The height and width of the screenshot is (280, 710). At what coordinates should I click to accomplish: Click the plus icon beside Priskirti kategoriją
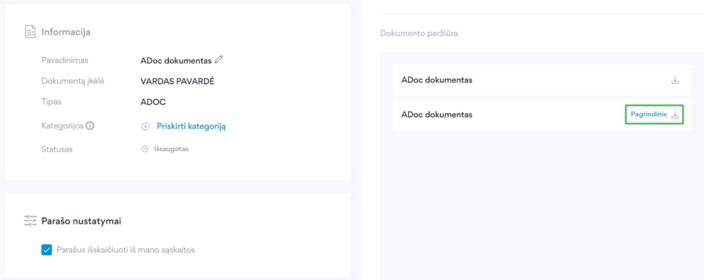point(146,127)
